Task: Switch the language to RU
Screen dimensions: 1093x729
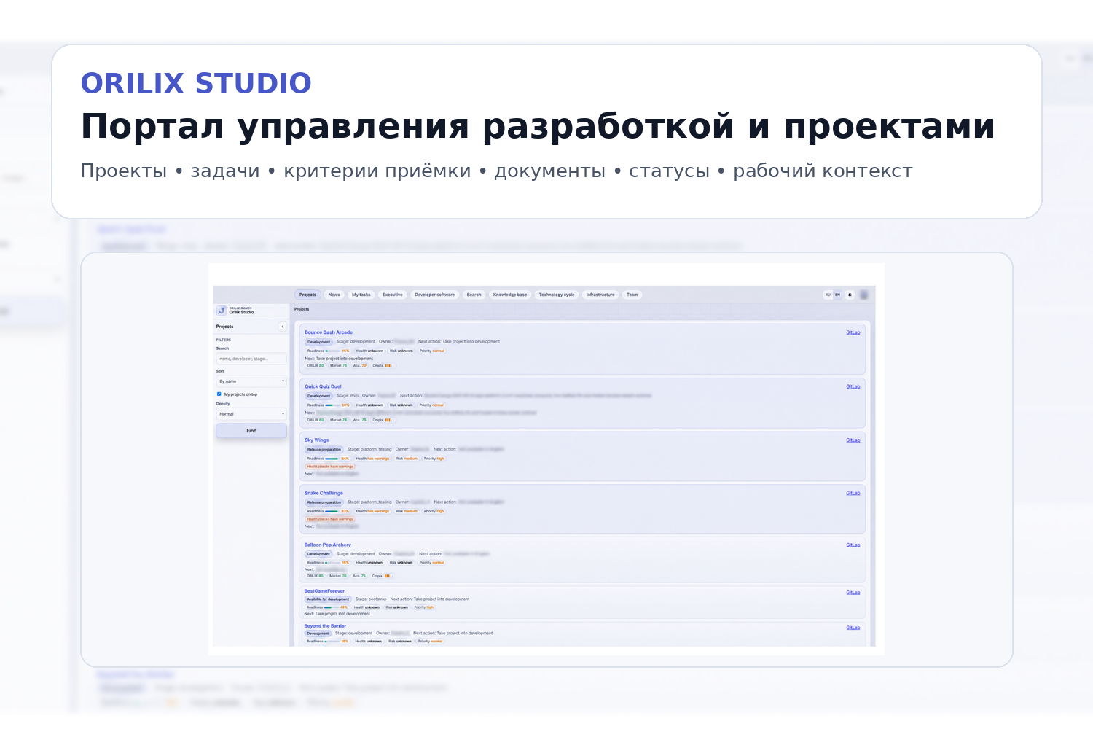Action: pos(828,295)
